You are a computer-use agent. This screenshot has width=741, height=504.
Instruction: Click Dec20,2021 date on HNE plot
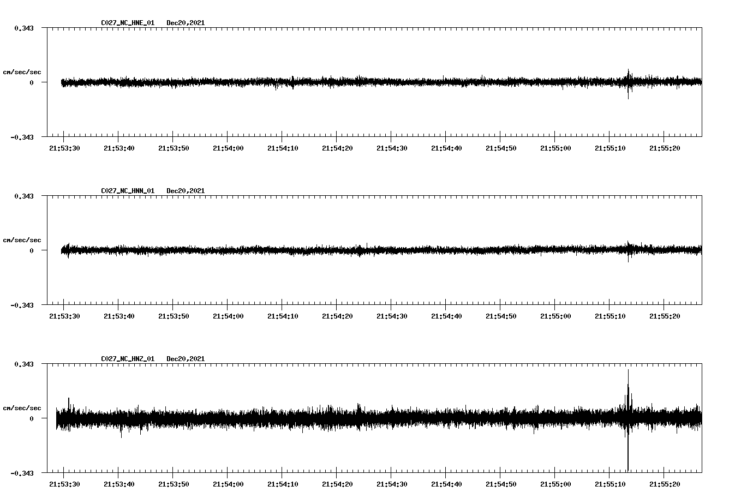pyautogui.click(x=186, y=23)
